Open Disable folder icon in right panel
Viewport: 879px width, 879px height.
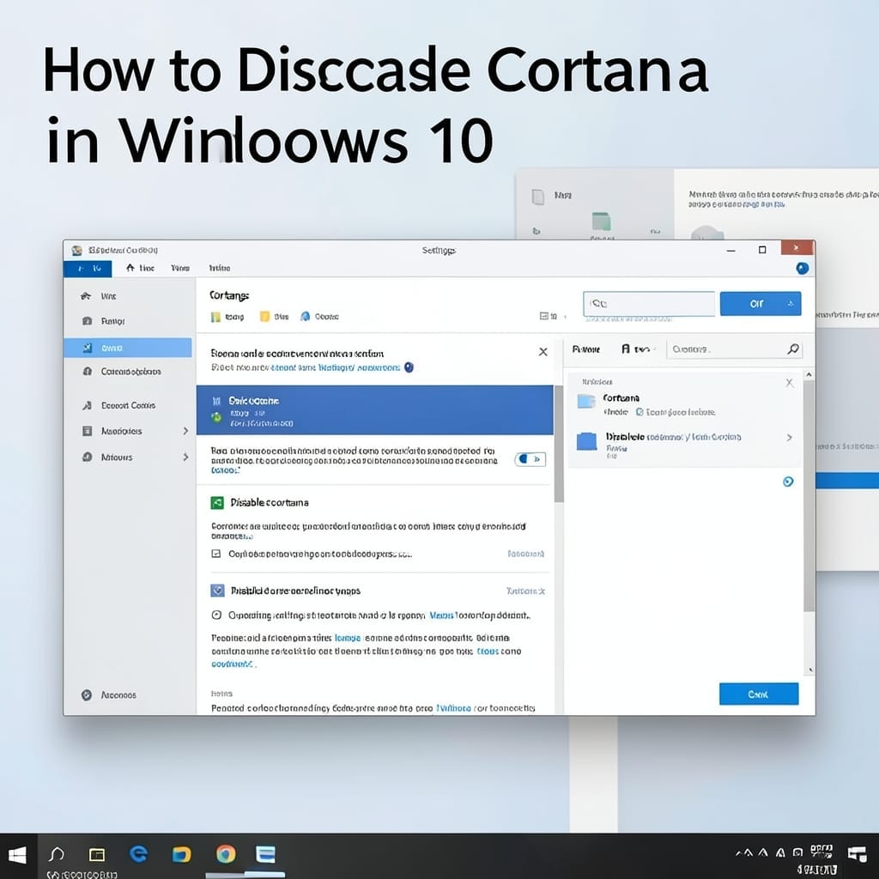[587, 441]
